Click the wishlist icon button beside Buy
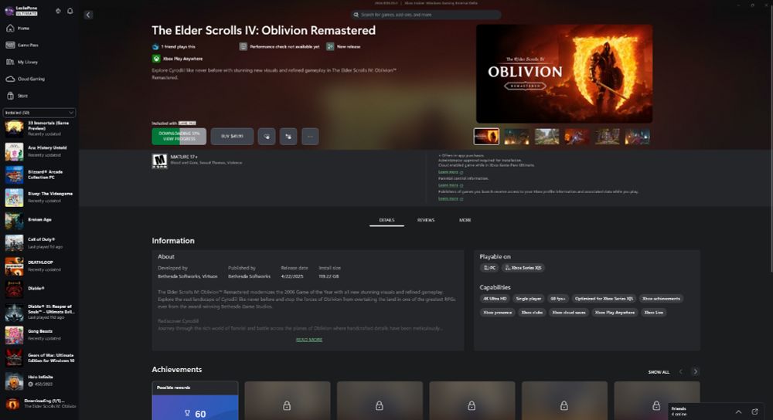The width and height of the screenshot is (773, 420). pos(266,137)
